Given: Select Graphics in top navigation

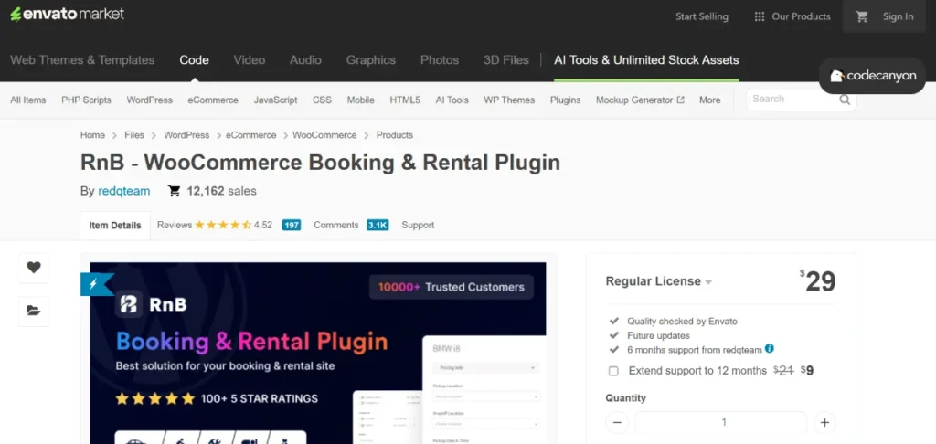Looking at the screenshot, I should tap(371, 60).
